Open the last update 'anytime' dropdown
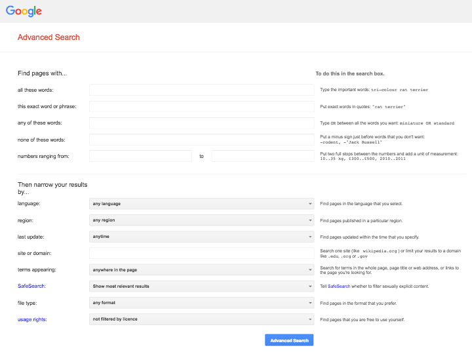 point(201,237)
